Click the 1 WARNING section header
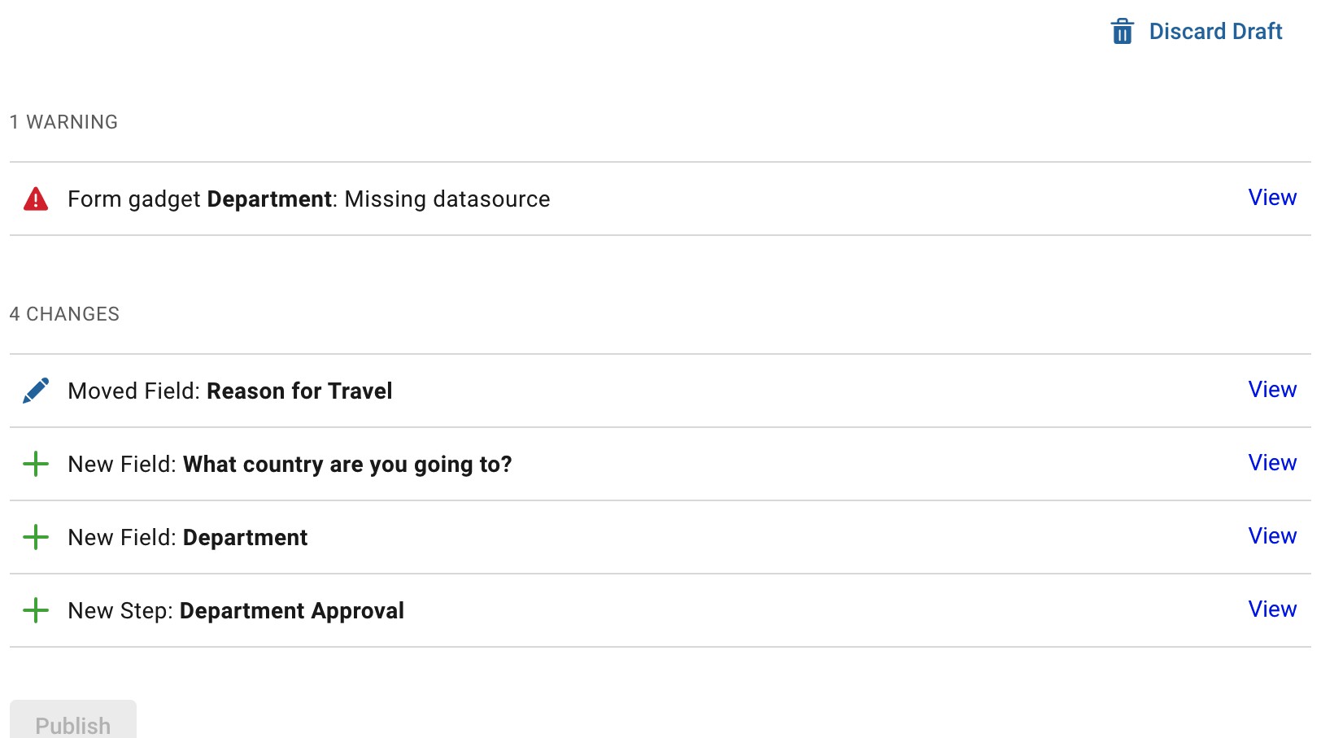1321x738 pixels. click(63, 122)
